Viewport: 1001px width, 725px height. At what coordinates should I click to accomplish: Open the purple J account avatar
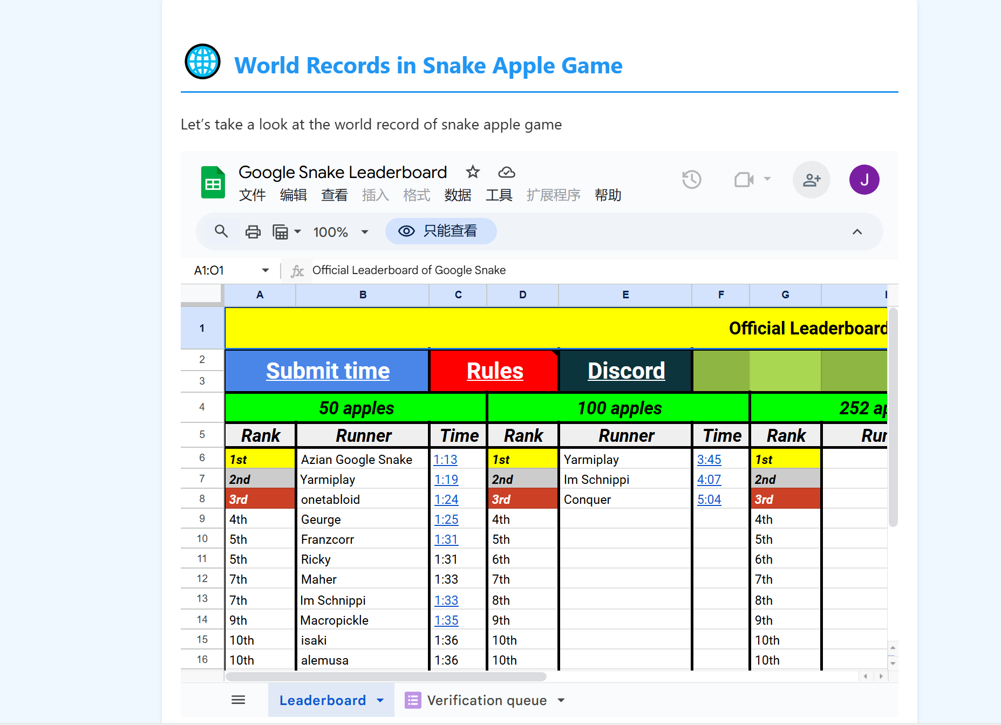coord(864,180)
